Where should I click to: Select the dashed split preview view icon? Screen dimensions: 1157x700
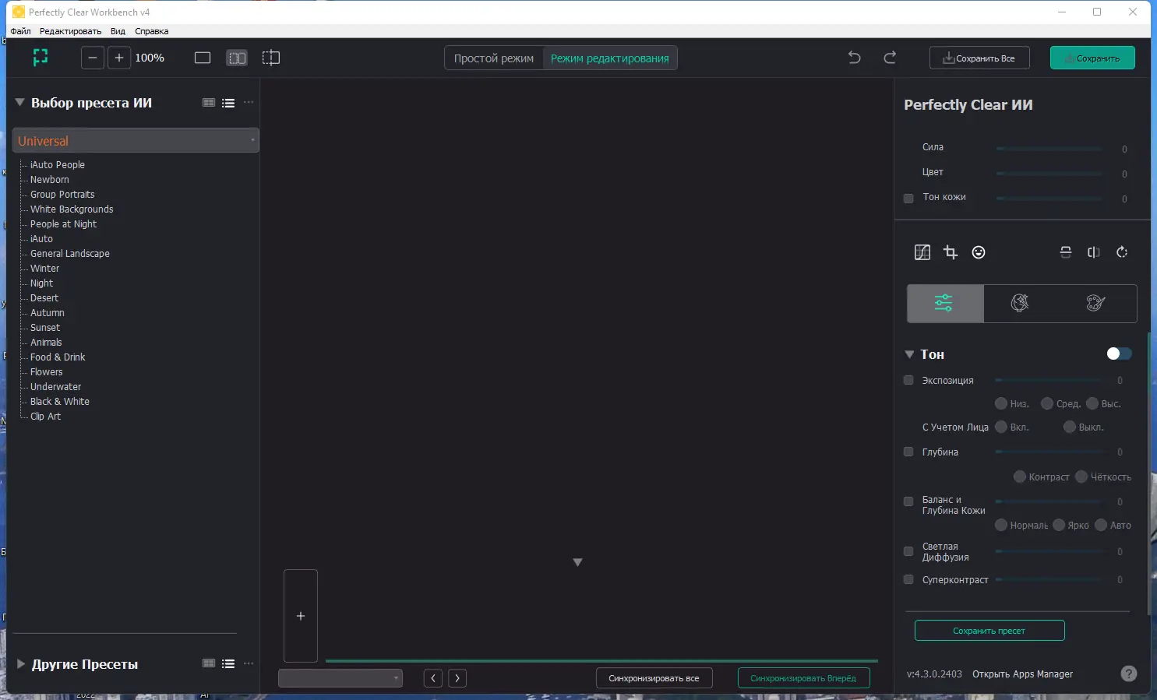pos(271,58)
